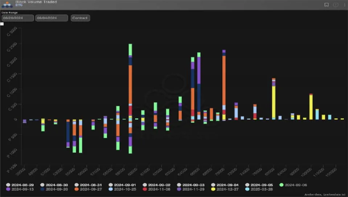Click the violet 2024-11-29 legend entry
The height and width of the screenshot is (197, 348).
191,189
